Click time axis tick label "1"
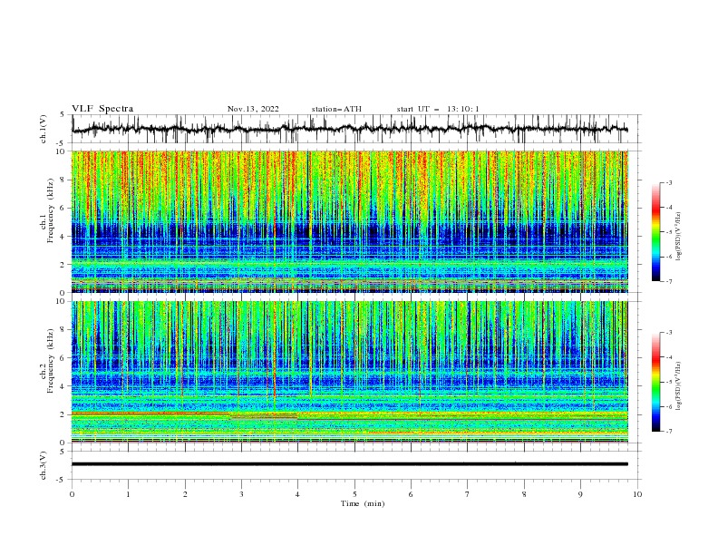 (128, 494)
